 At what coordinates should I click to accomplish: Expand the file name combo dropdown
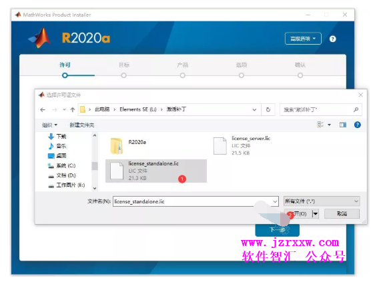pyautogui.click(x=275, y=201)
